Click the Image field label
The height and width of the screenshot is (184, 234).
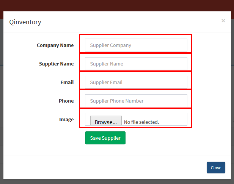coord(66,120)
